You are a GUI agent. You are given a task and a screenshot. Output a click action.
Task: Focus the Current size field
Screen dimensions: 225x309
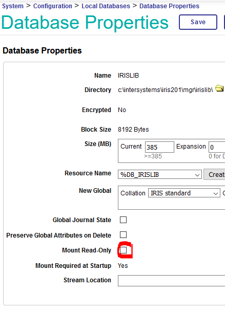click(159, 147)
